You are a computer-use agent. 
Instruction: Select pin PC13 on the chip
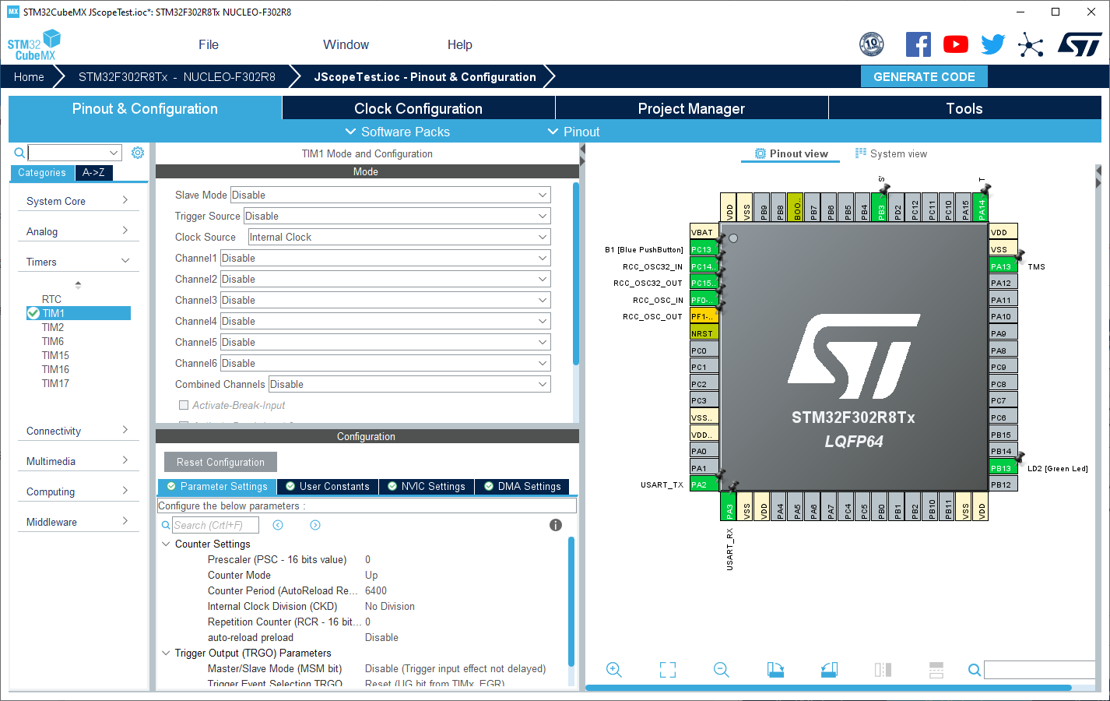point(704,249)
